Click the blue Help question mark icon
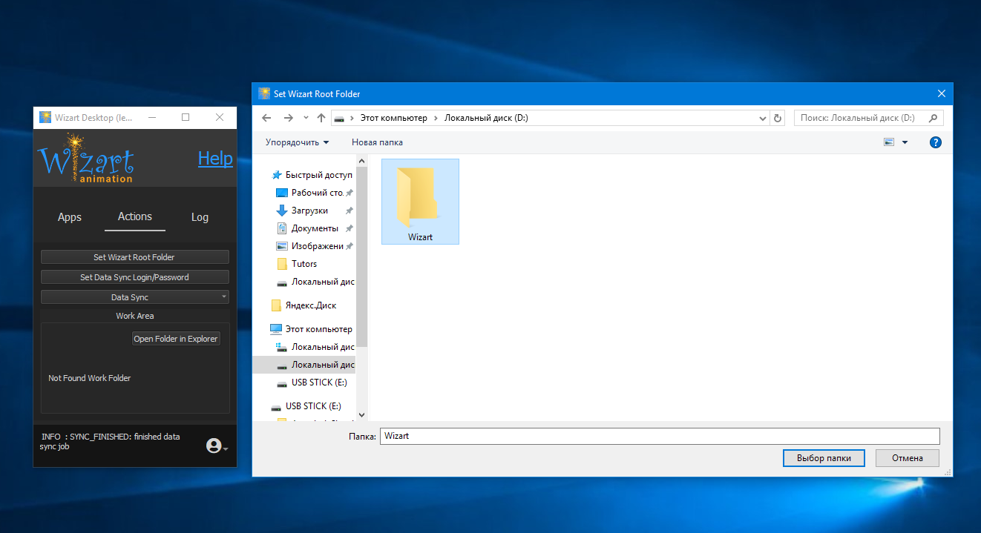Viewport: 981px width, 533px height. [935, 142]
